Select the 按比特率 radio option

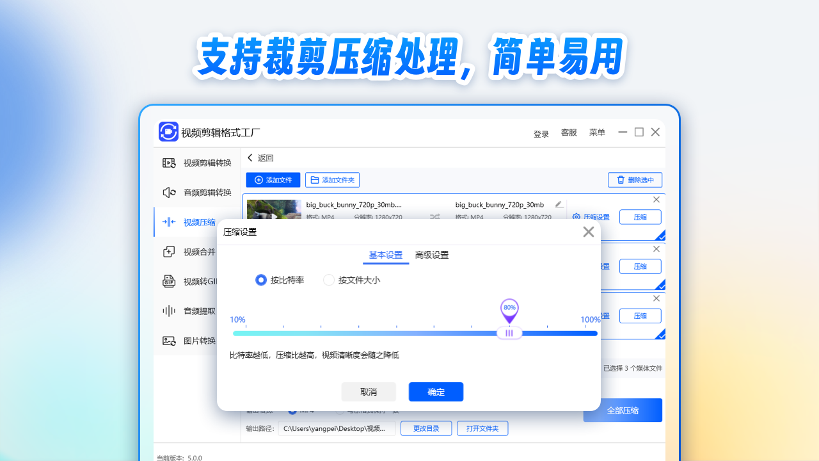coord(261,280)
